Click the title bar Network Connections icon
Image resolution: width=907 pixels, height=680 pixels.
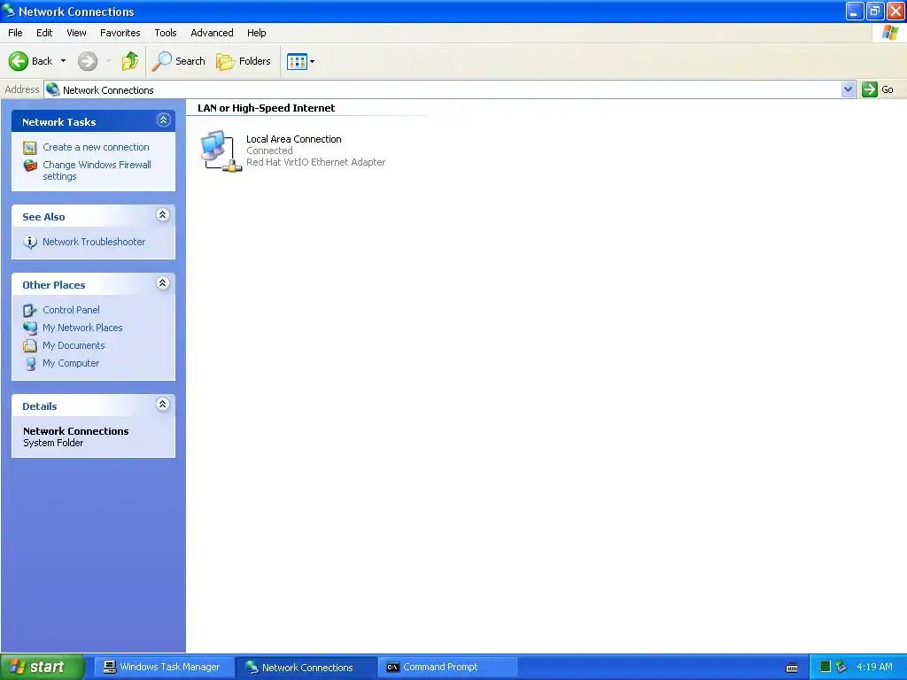coord(9,11)
